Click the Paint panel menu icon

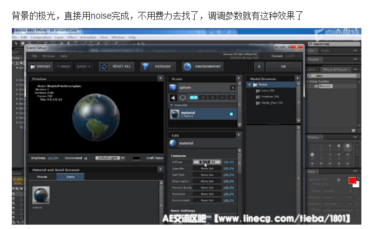355,171
